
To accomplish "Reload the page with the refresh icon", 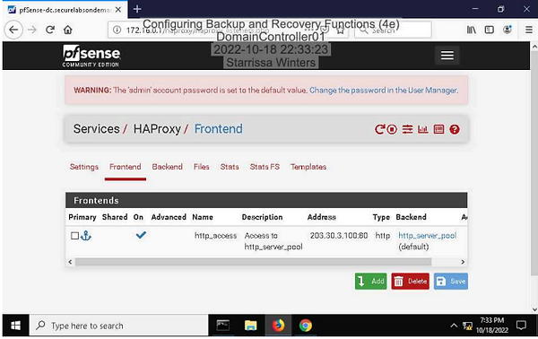I will pyautogui.click(x=50, y=30).
